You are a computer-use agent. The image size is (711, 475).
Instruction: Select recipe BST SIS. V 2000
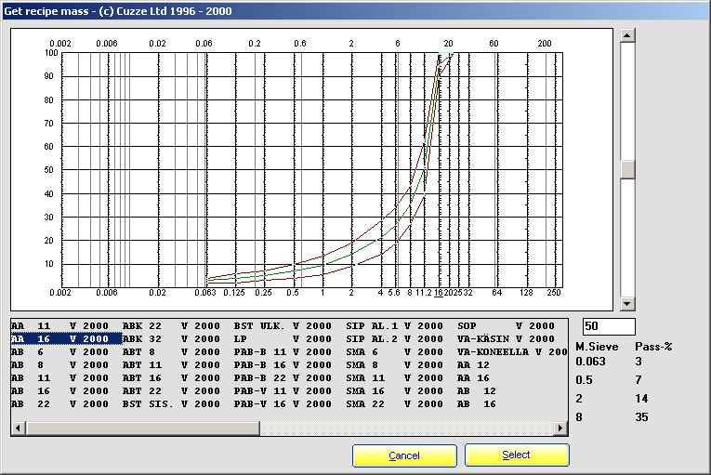pyautogui.click(x=171, y=404)
